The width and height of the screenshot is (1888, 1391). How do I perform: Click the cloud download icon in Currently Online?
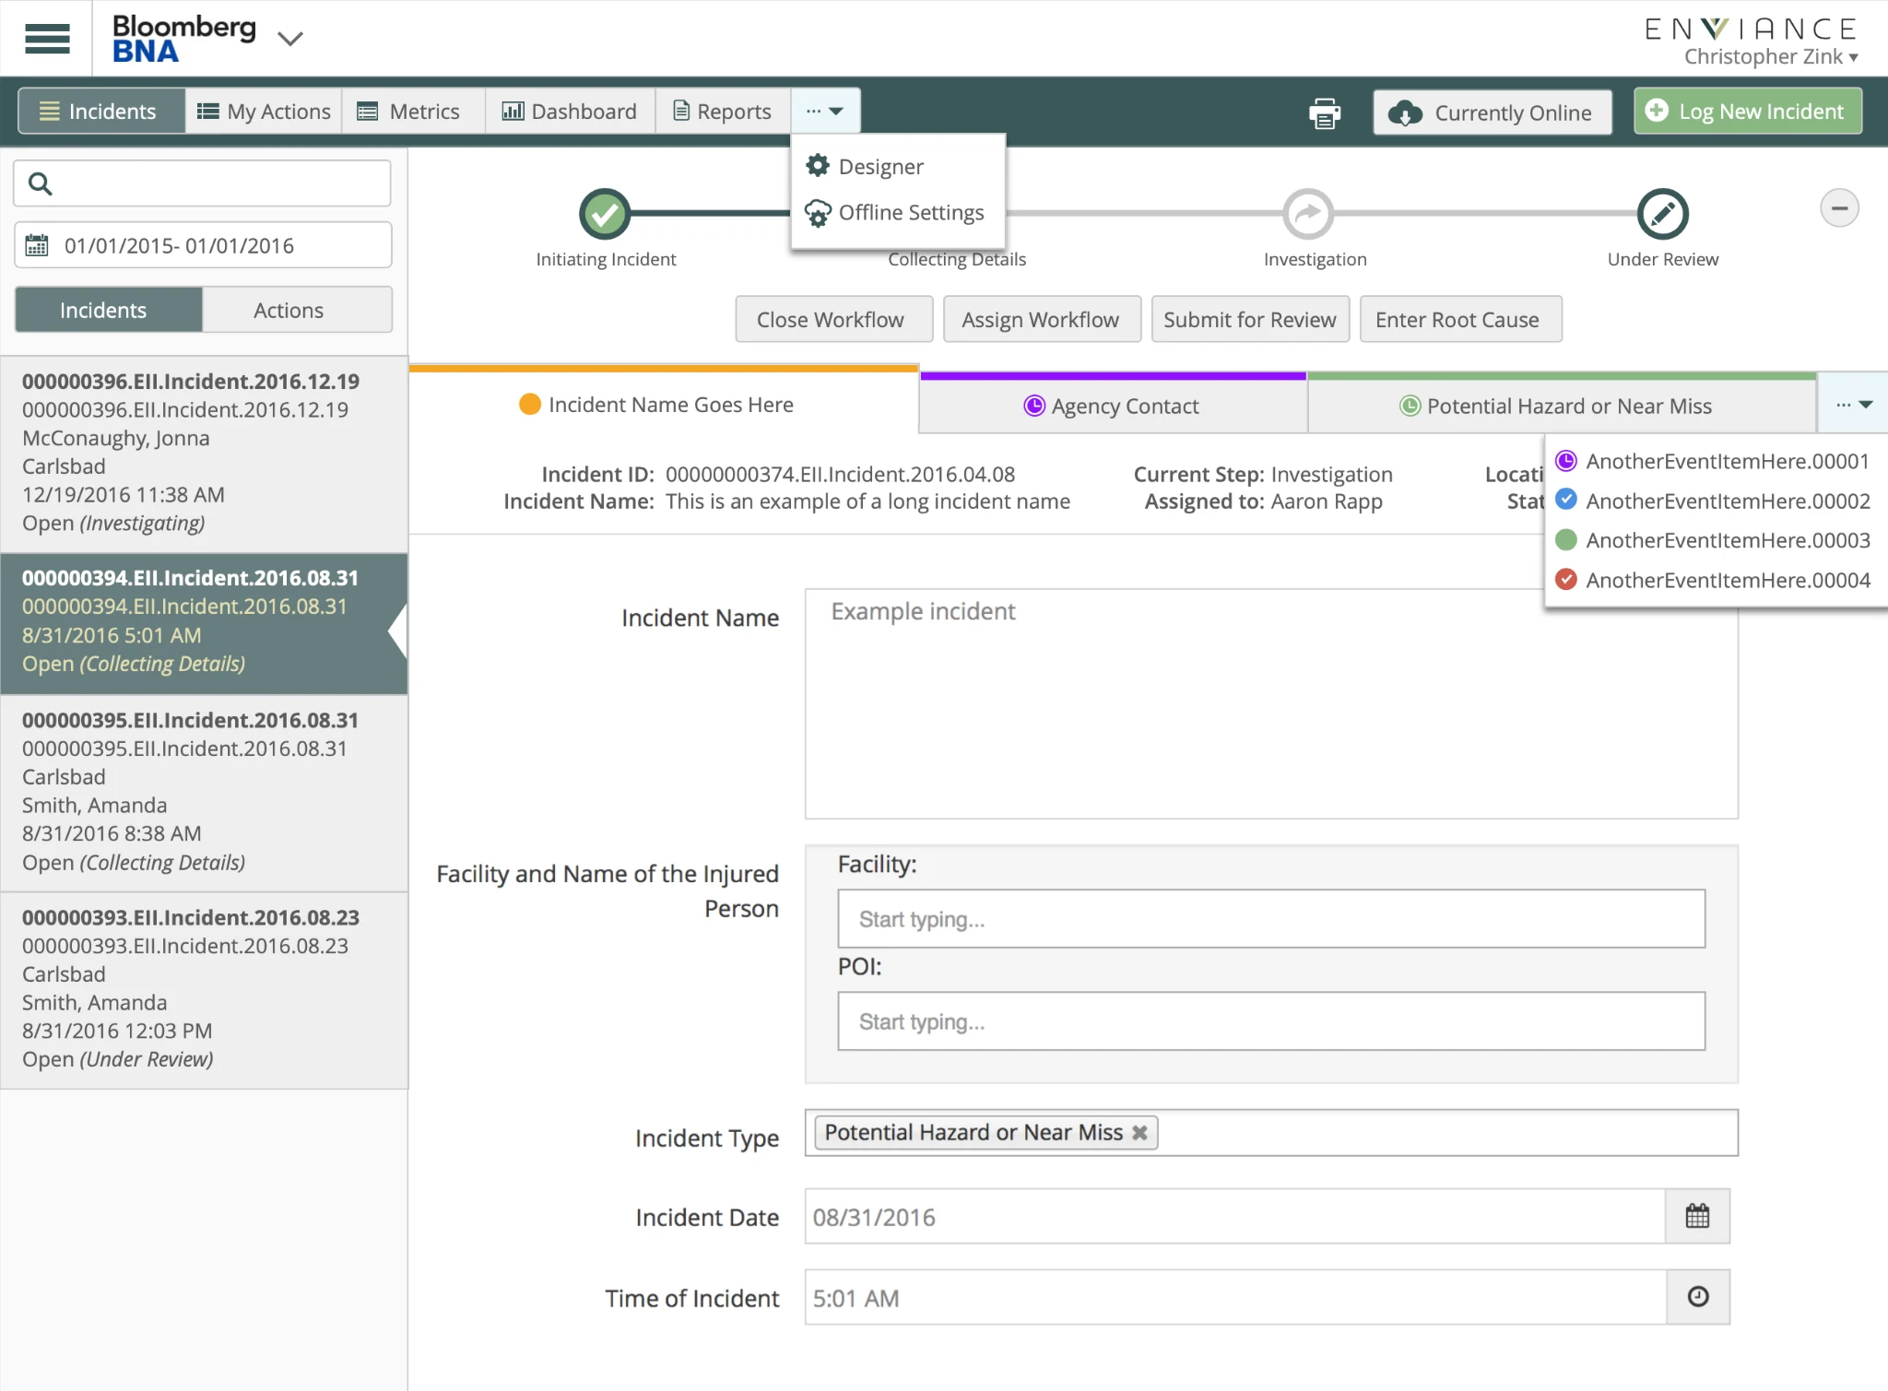[x=1406, y=113]
